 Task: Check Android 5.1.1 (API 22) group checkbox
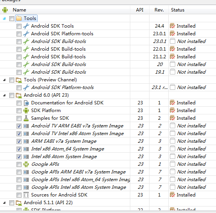pos(12,203)
